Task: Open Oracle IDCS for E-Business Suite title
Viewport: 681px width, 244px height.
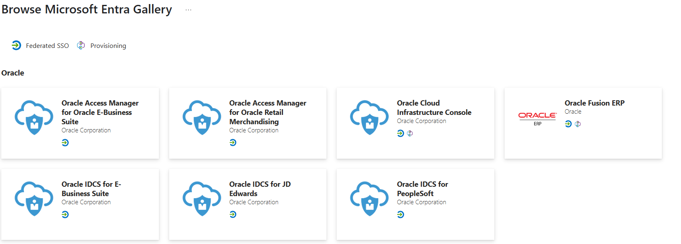Action: point(91,189)
